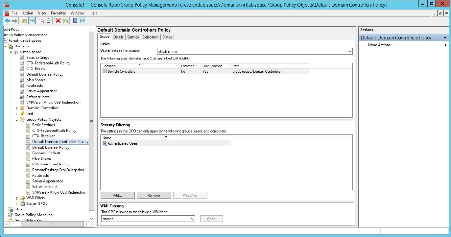451x237 pixels.
Task: Collapse the Domains tree node
Action: pos(5,47)
